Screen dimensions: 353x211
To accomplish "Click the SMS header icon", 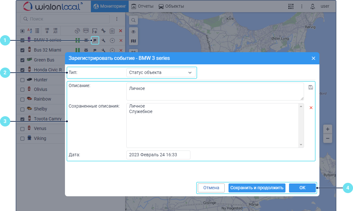I will [x=86, y=31].
